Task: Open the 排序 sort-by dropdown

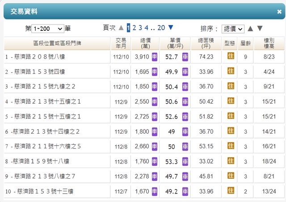Action: pos(233,29)
